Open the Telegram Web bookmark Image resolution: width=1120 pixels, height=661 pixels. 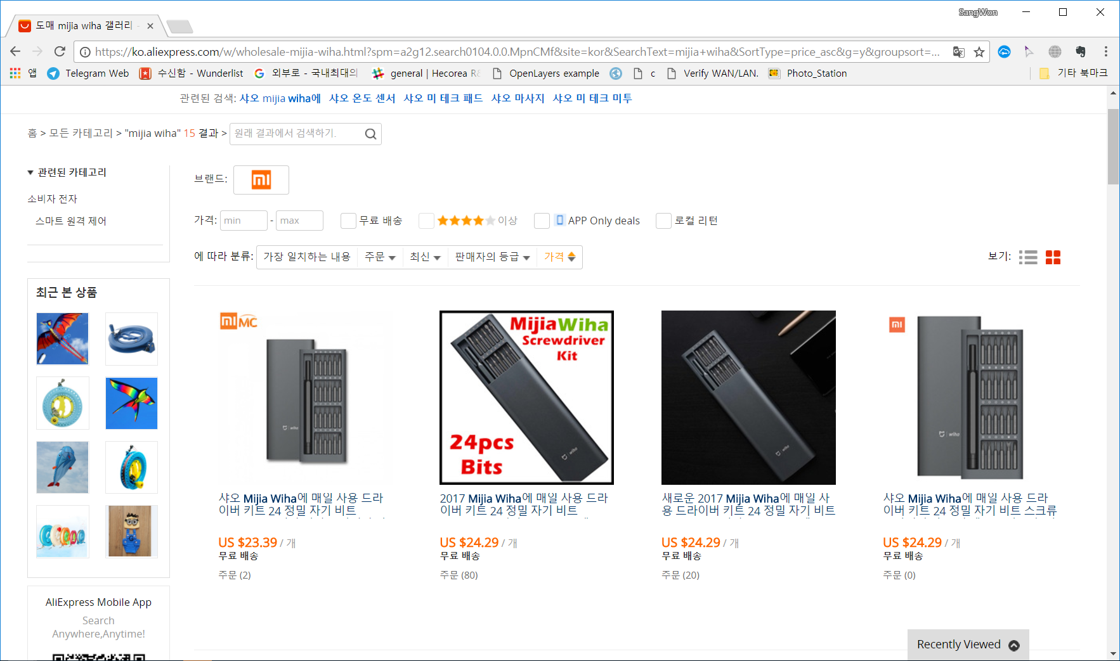[88, 74]
